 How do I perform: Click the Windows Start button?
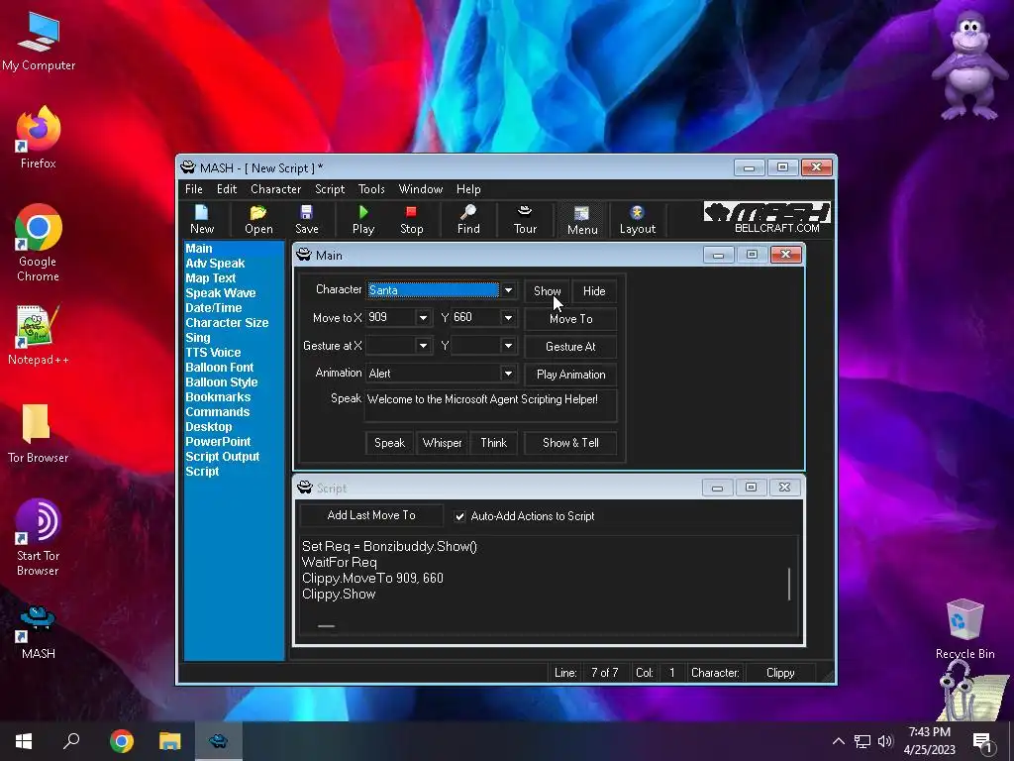pyautogui.click(x=24, y=741)
